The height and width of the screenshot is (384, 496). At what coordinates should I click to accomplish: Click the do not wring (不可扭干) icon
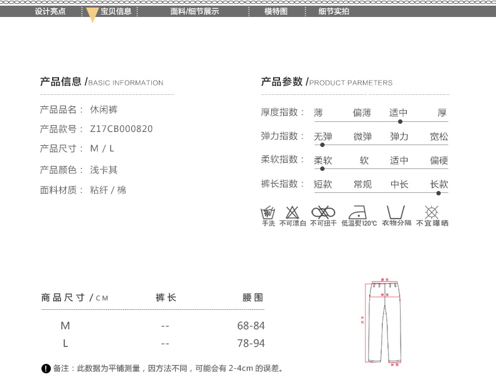323,212
